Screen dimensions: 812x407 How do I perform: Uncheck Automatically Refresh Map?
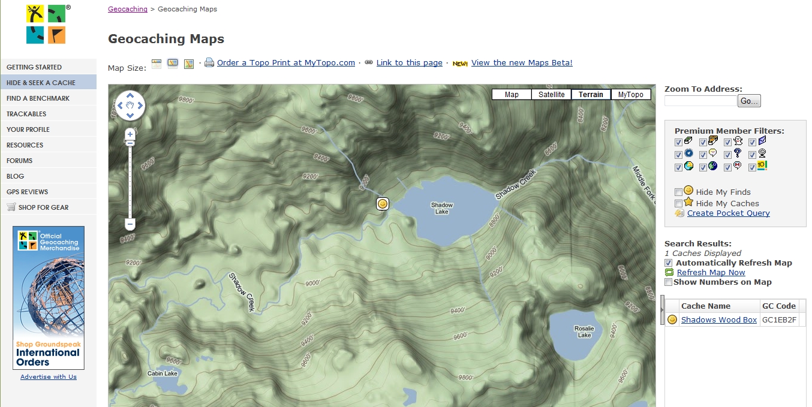(668, 263)
